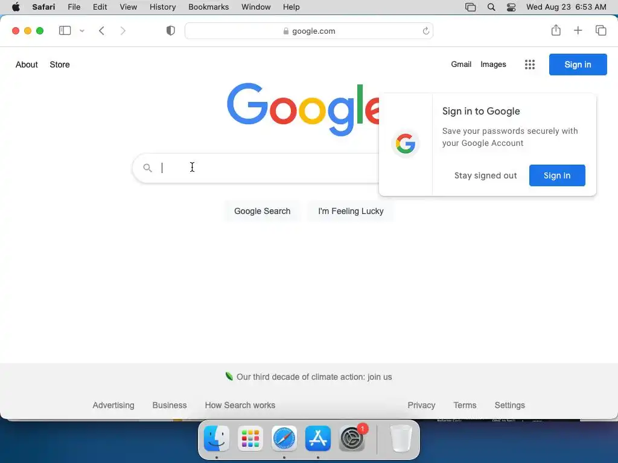
Task: Choose Stay signed out
Action: (485, 175)
